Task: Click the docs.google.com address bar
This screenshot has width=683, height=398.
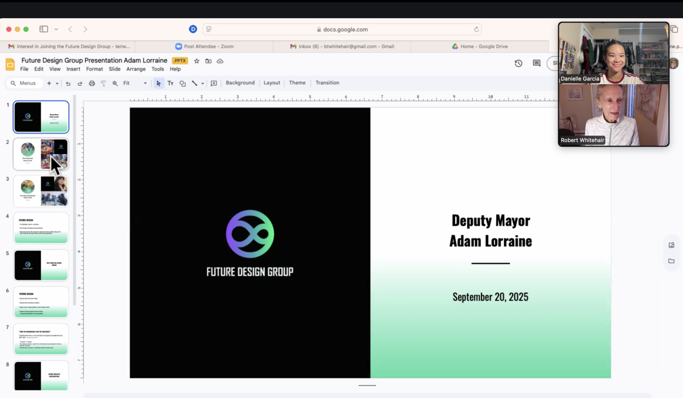Action: [x=342, y=29]
